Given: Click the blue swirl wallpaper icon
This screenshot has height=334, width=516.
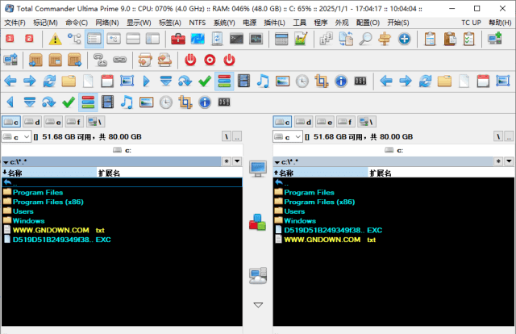Looking at the screenshot, I should 198,39.
